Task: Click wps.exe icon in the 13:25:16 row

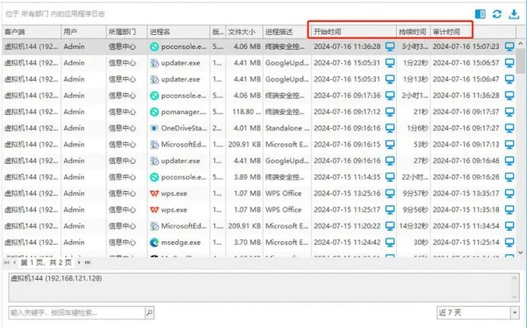Action: point(155,193)
